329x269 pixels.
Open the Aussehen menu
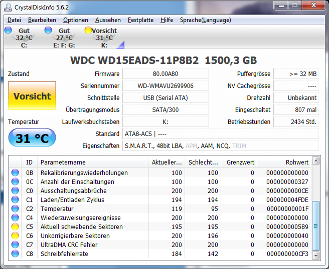click(x=108, y=20)
